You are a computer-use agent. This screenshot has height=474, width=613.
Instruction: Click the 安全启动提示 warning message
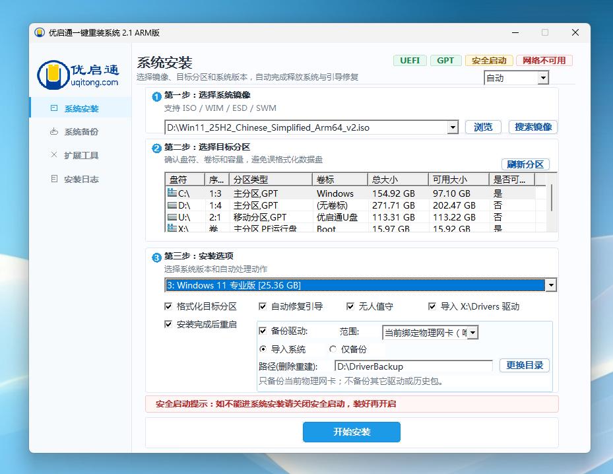click(276, 403)
